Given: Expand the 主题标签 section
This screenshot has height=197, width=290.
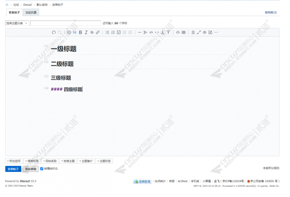Looking at the screenshot, I should click(104, 161).
